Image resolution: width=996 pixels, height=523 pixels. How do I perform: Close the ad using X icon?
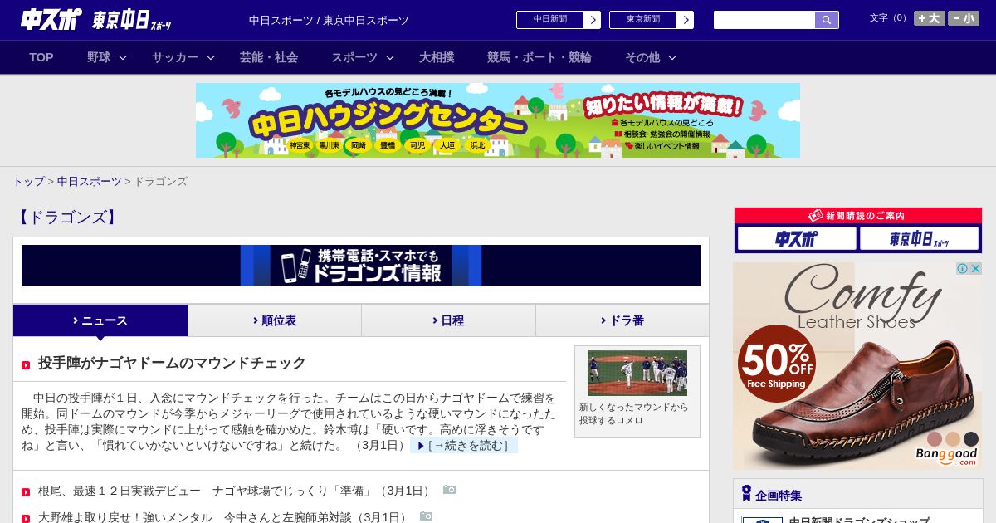point(976,268)
